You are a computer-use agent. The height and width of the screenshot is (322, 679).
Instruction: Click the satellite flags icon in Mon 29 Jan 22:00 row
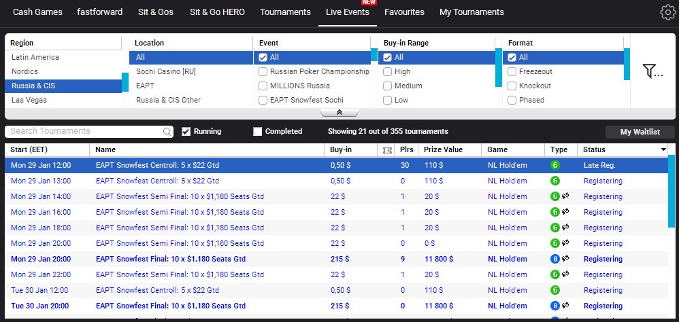pos(565,274)
